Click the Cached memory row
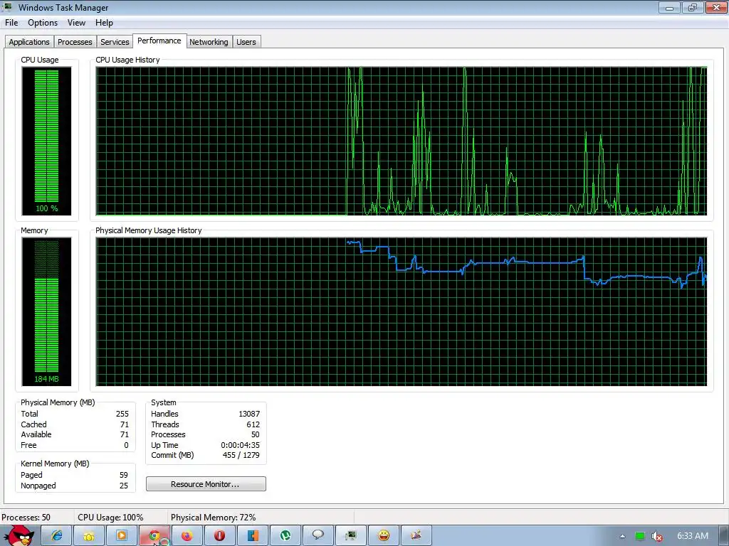 [75, 424]
